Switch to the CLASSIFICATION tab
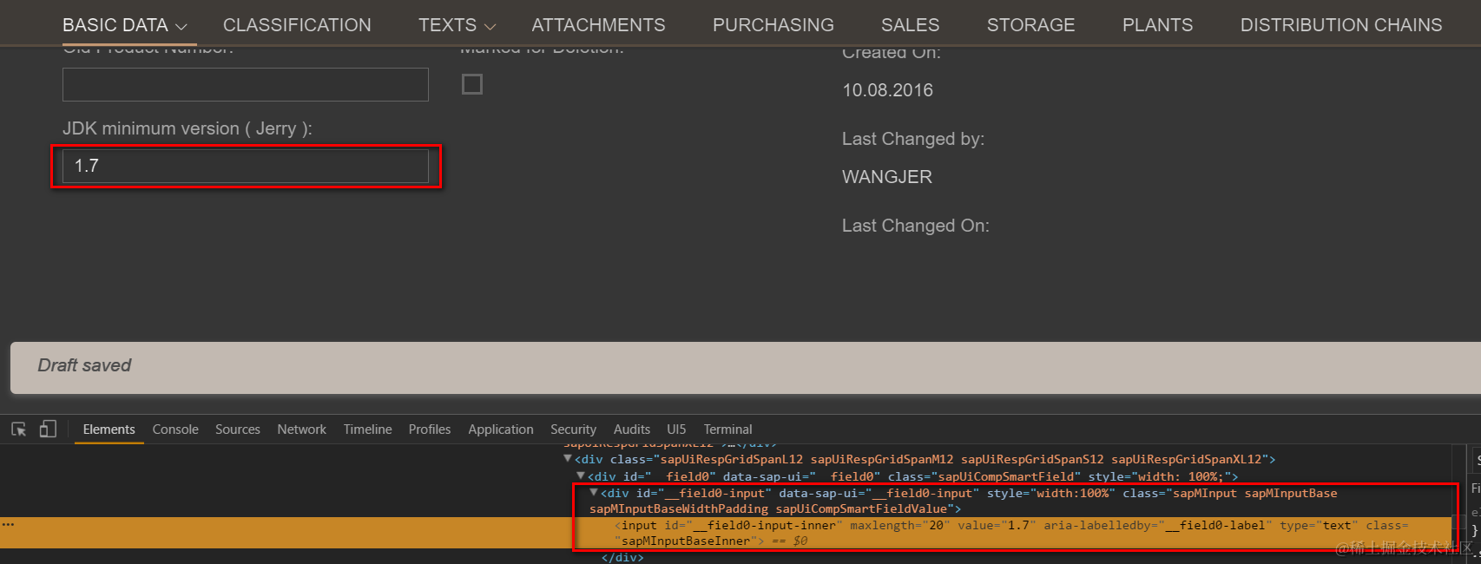Viewport: 1481px width, 564px height. pos(297,25)
